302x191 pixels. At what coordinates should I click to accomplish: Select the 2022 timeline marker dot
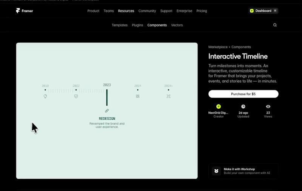[x=76, y=90]
